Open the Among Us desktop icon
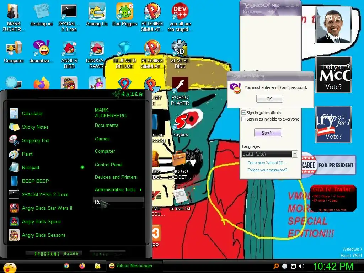This screenshot has height=273, width=364. coord(97,15)
